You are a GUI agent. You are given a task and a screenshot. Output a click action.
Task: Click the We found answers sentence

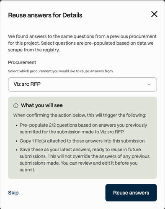[x=82, y=40]
